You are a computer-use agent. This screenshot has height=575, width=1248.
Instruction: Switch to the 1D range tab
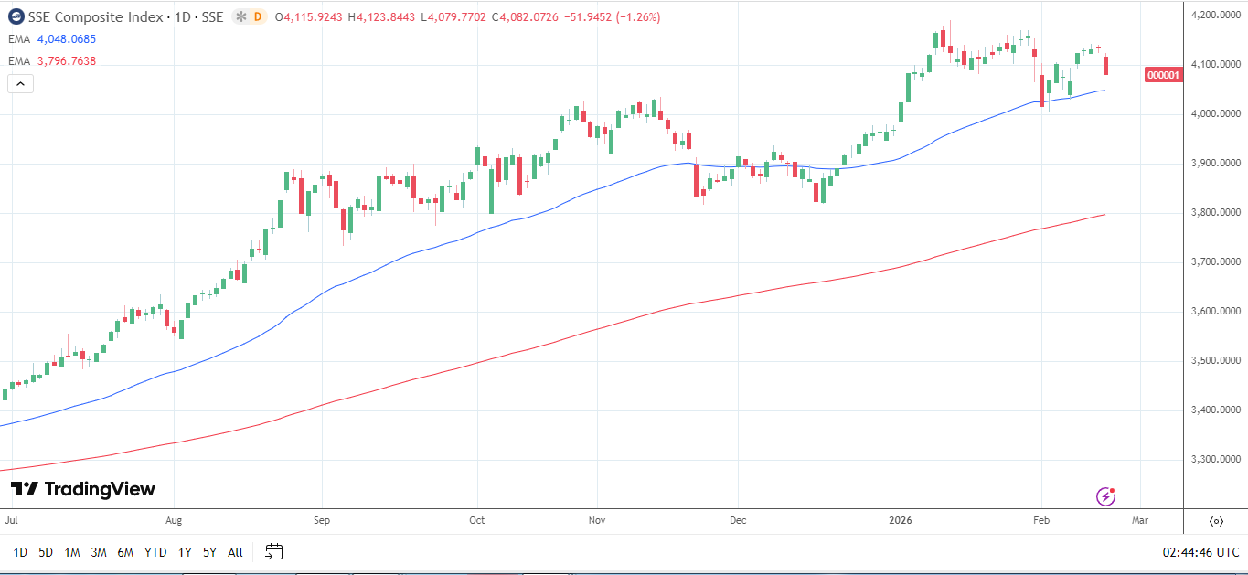tap(18, 552)
